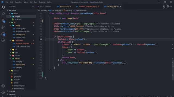Switch to the ProductController.php tab
This screenshot has width=174, height=97.
pyautogui.click(x=88, y=6)
